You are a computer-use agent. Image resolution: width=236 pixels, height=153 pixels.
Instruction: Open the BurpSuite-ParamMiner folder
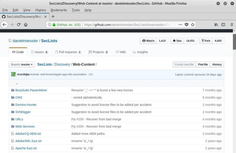[x=31, y=90]
